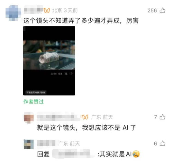Viewport: 172px width, 161px height.
Task: Click the orange butterfly badge beside 北京
Action: tap(47, 10)
